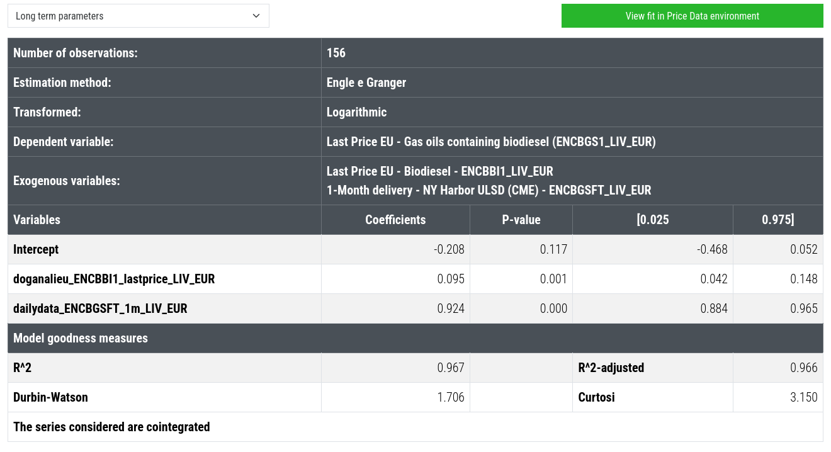The height and width of the screenshot is (452, 831).
Task: Select the Engle e Granger value
Action: click(366, 82)
